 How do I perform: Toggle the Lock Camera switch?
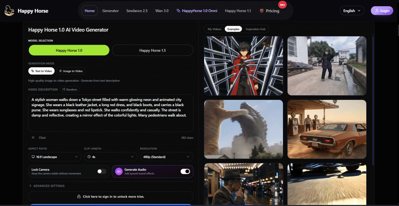(x=102, y=171)
